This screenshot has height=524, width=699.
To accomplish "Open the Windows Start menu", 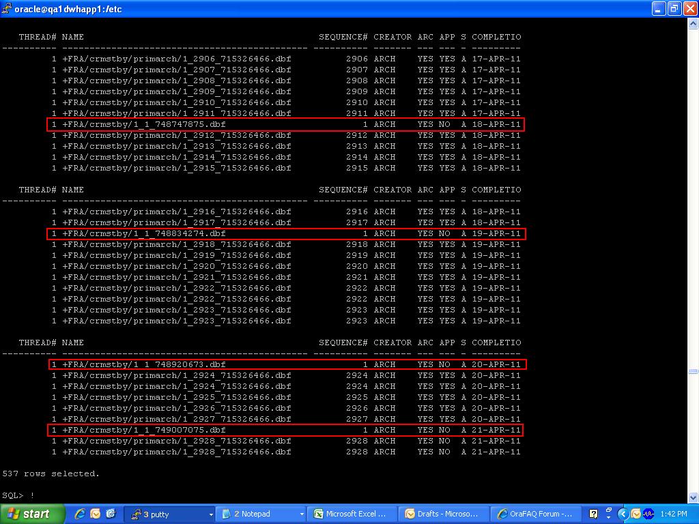I will [31, 514].
